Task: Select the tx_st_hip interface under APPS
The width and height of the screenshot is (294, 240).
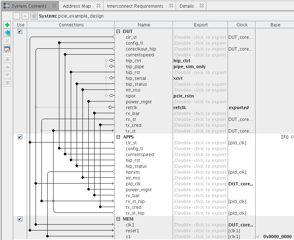Action: (x=135, y=213)
